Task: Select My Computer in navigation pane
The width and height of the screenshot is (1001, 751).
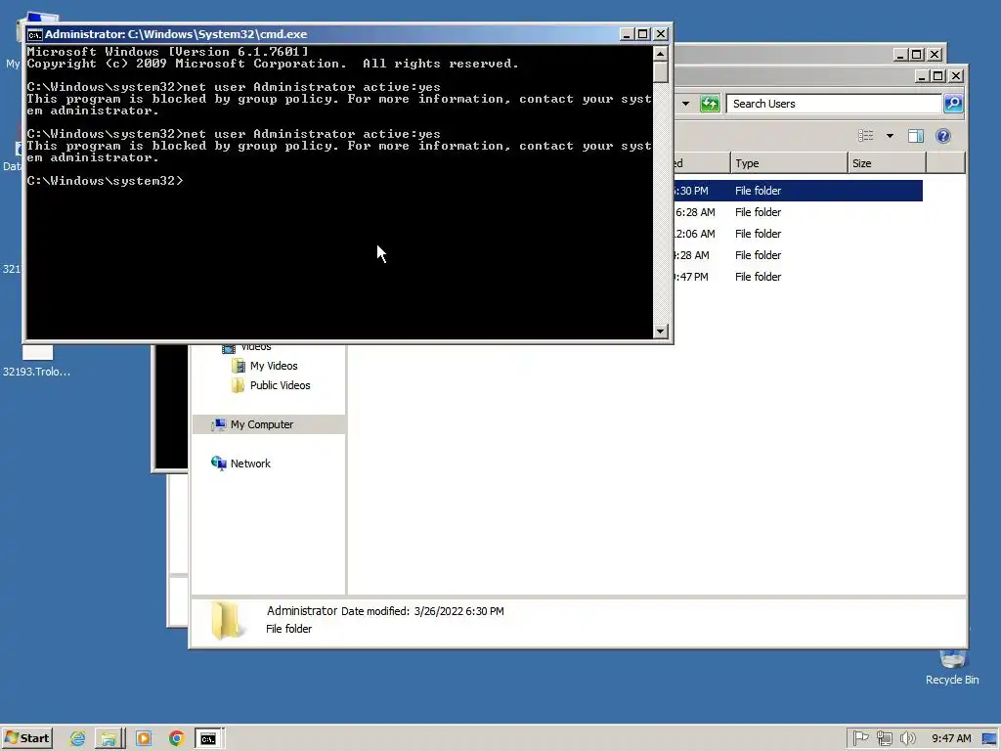Action: (269, 424)
